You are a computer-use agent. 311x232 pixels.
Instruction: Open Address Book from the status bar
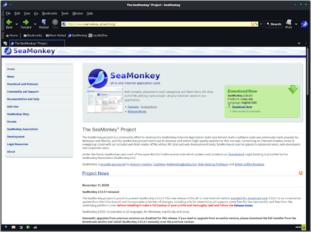(x=28, y=227)
